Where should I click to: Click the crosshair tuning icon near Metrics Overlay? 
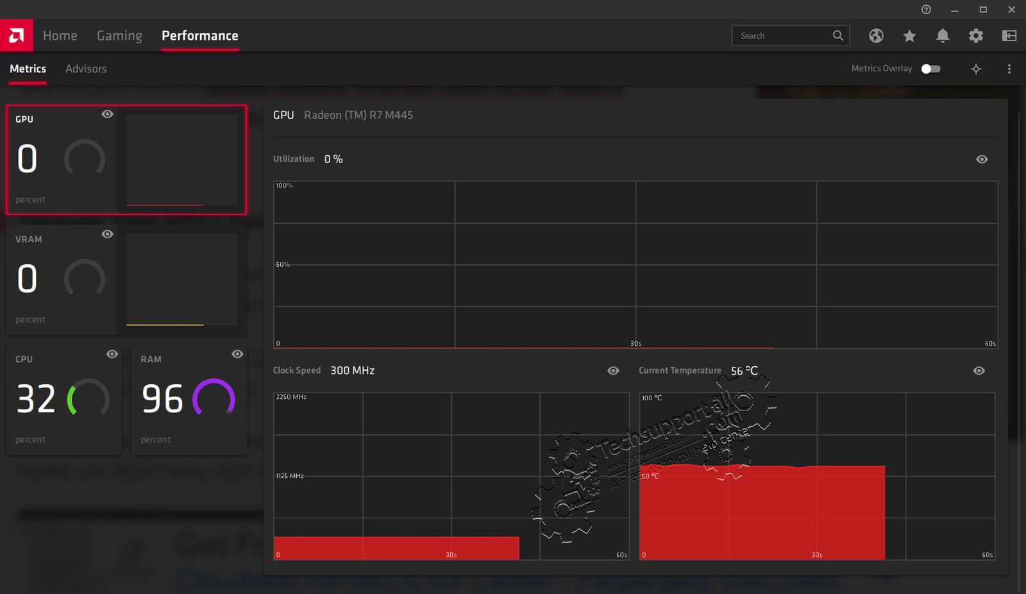point(976,69)
